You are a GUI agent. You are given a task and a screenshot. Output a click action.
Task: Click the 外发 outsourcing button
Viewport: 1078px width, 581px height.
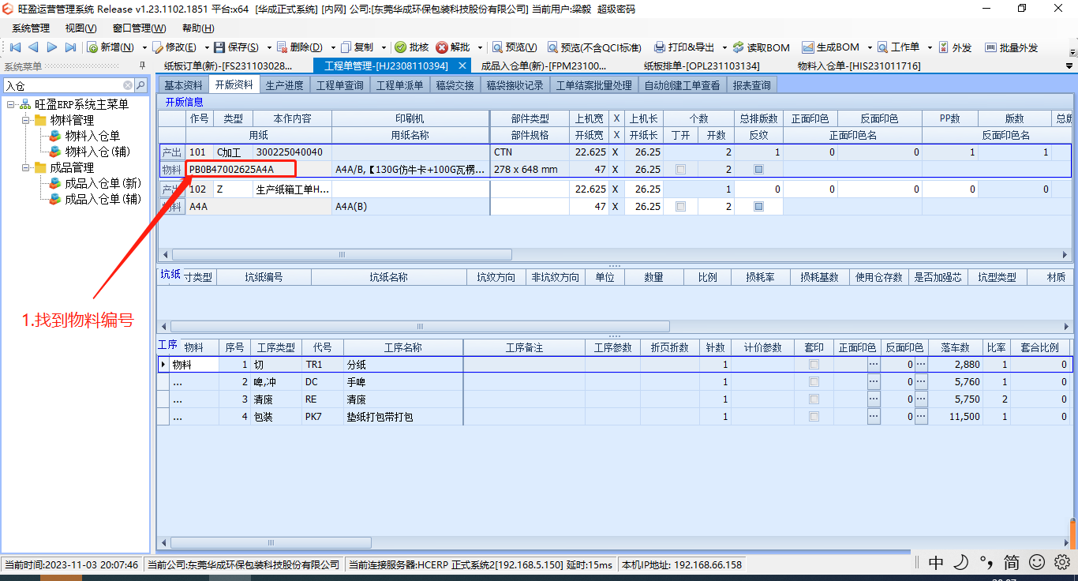point(955,47)
